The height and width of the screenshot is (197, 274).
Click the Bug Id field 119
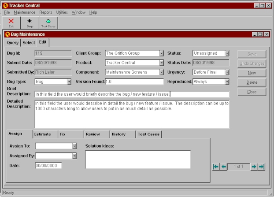(x=53, y=53)
